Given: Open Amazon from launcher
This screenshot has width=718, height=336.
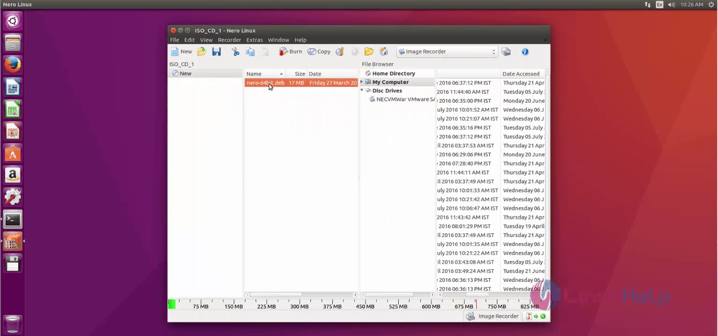Looking at the screenshot, I should coord(13,175).
